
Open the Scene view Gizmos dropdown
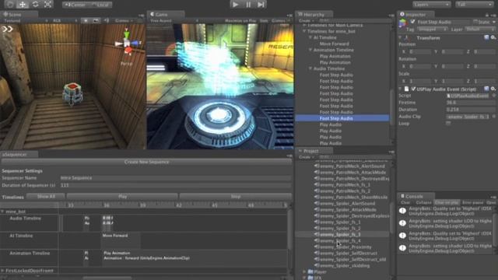(x=124, y=21)
